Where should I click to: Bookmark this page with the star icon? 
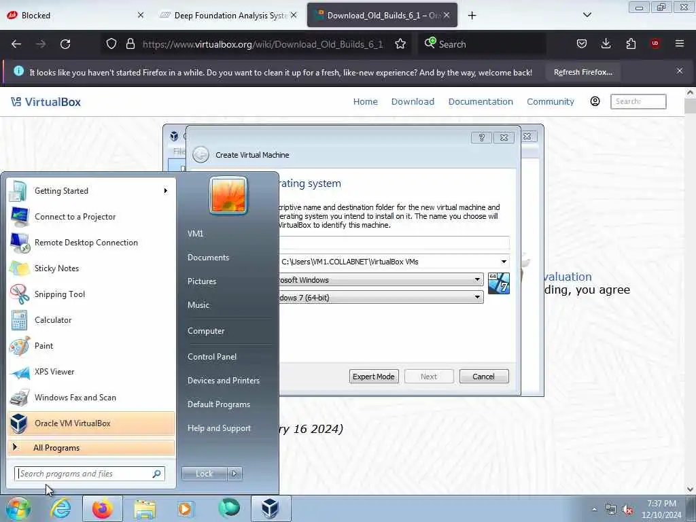pyautogui.click(x=400, y=44)
